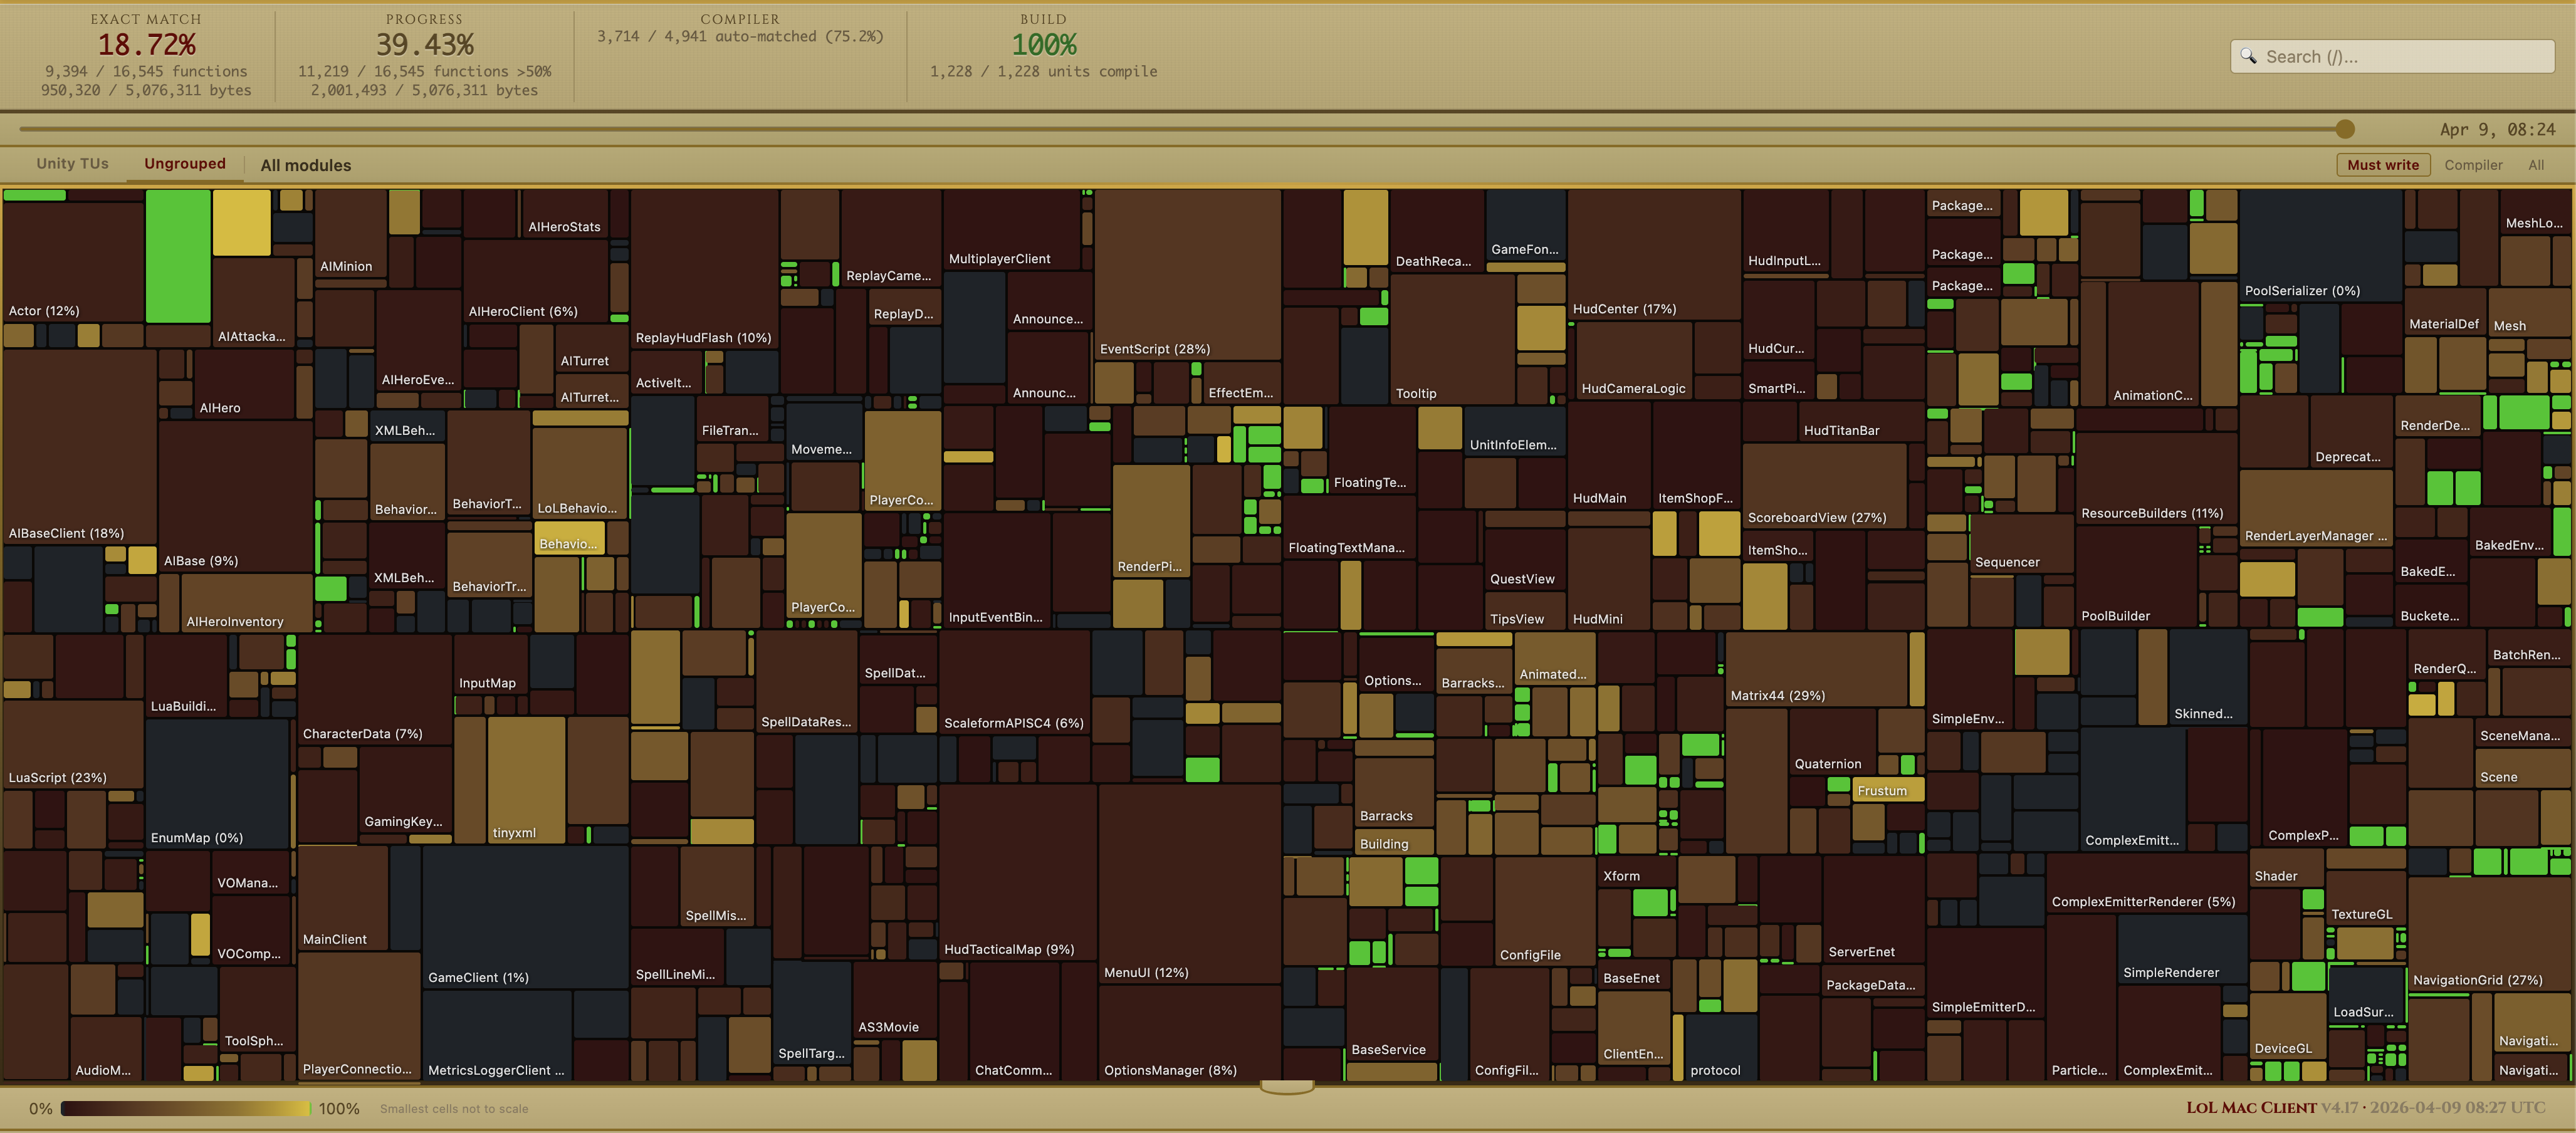Click the search magnifier icon
Image resolution: width=2576 pixels, height=1133 pixels.
coord(2248,57)
